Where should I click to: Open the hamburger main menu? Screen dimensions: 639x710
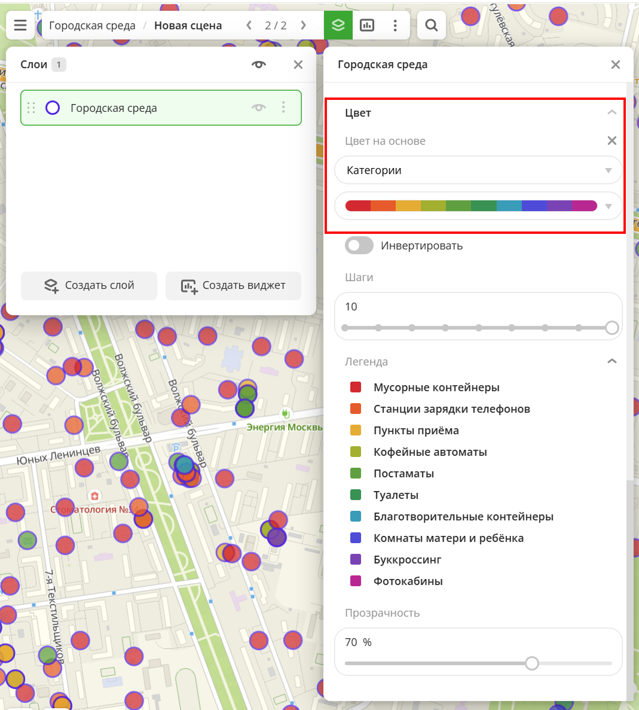tap(20, 25)
